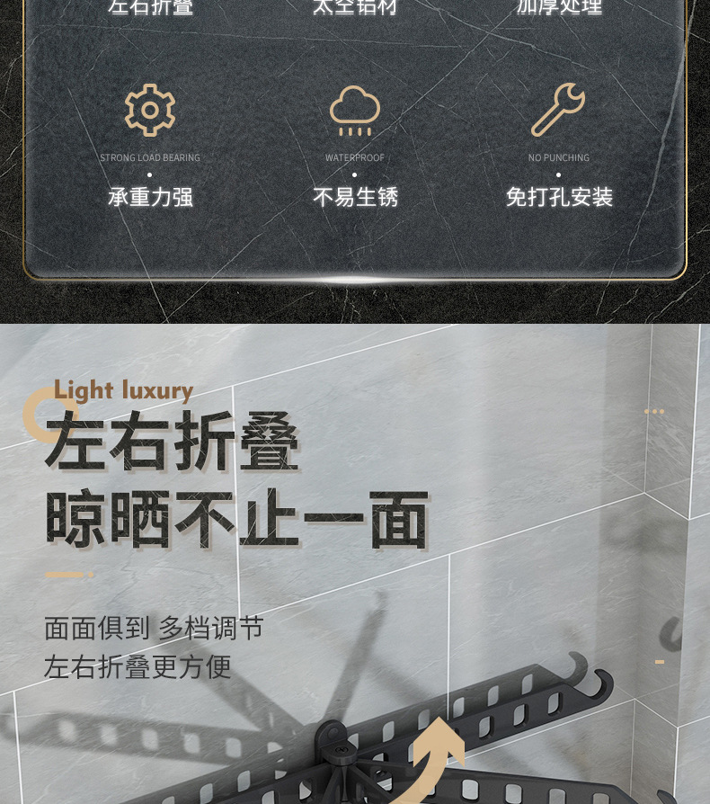Select the 免打孔安装 feature label
Image resolution: width=710 pixels, height=804 pixels.
click(559, 197)
